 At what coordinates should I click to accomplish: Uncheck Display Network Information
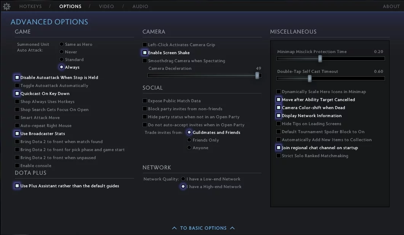(x=279, y=116)
